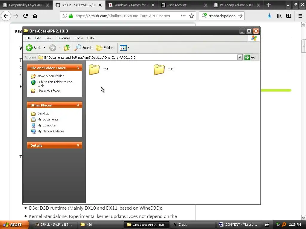Viewport: 306px width, 229px height.
Task: Reload the GitHub page
Action: [25, 16]
